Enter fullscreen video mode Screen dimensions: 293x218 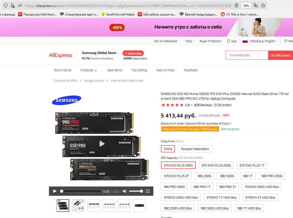coord(148,191)
